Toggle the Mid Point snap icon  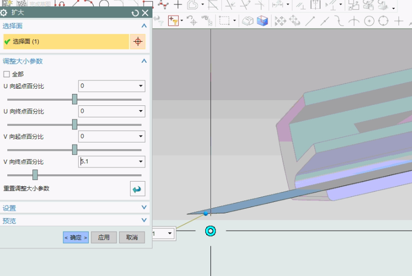[325, 21]
